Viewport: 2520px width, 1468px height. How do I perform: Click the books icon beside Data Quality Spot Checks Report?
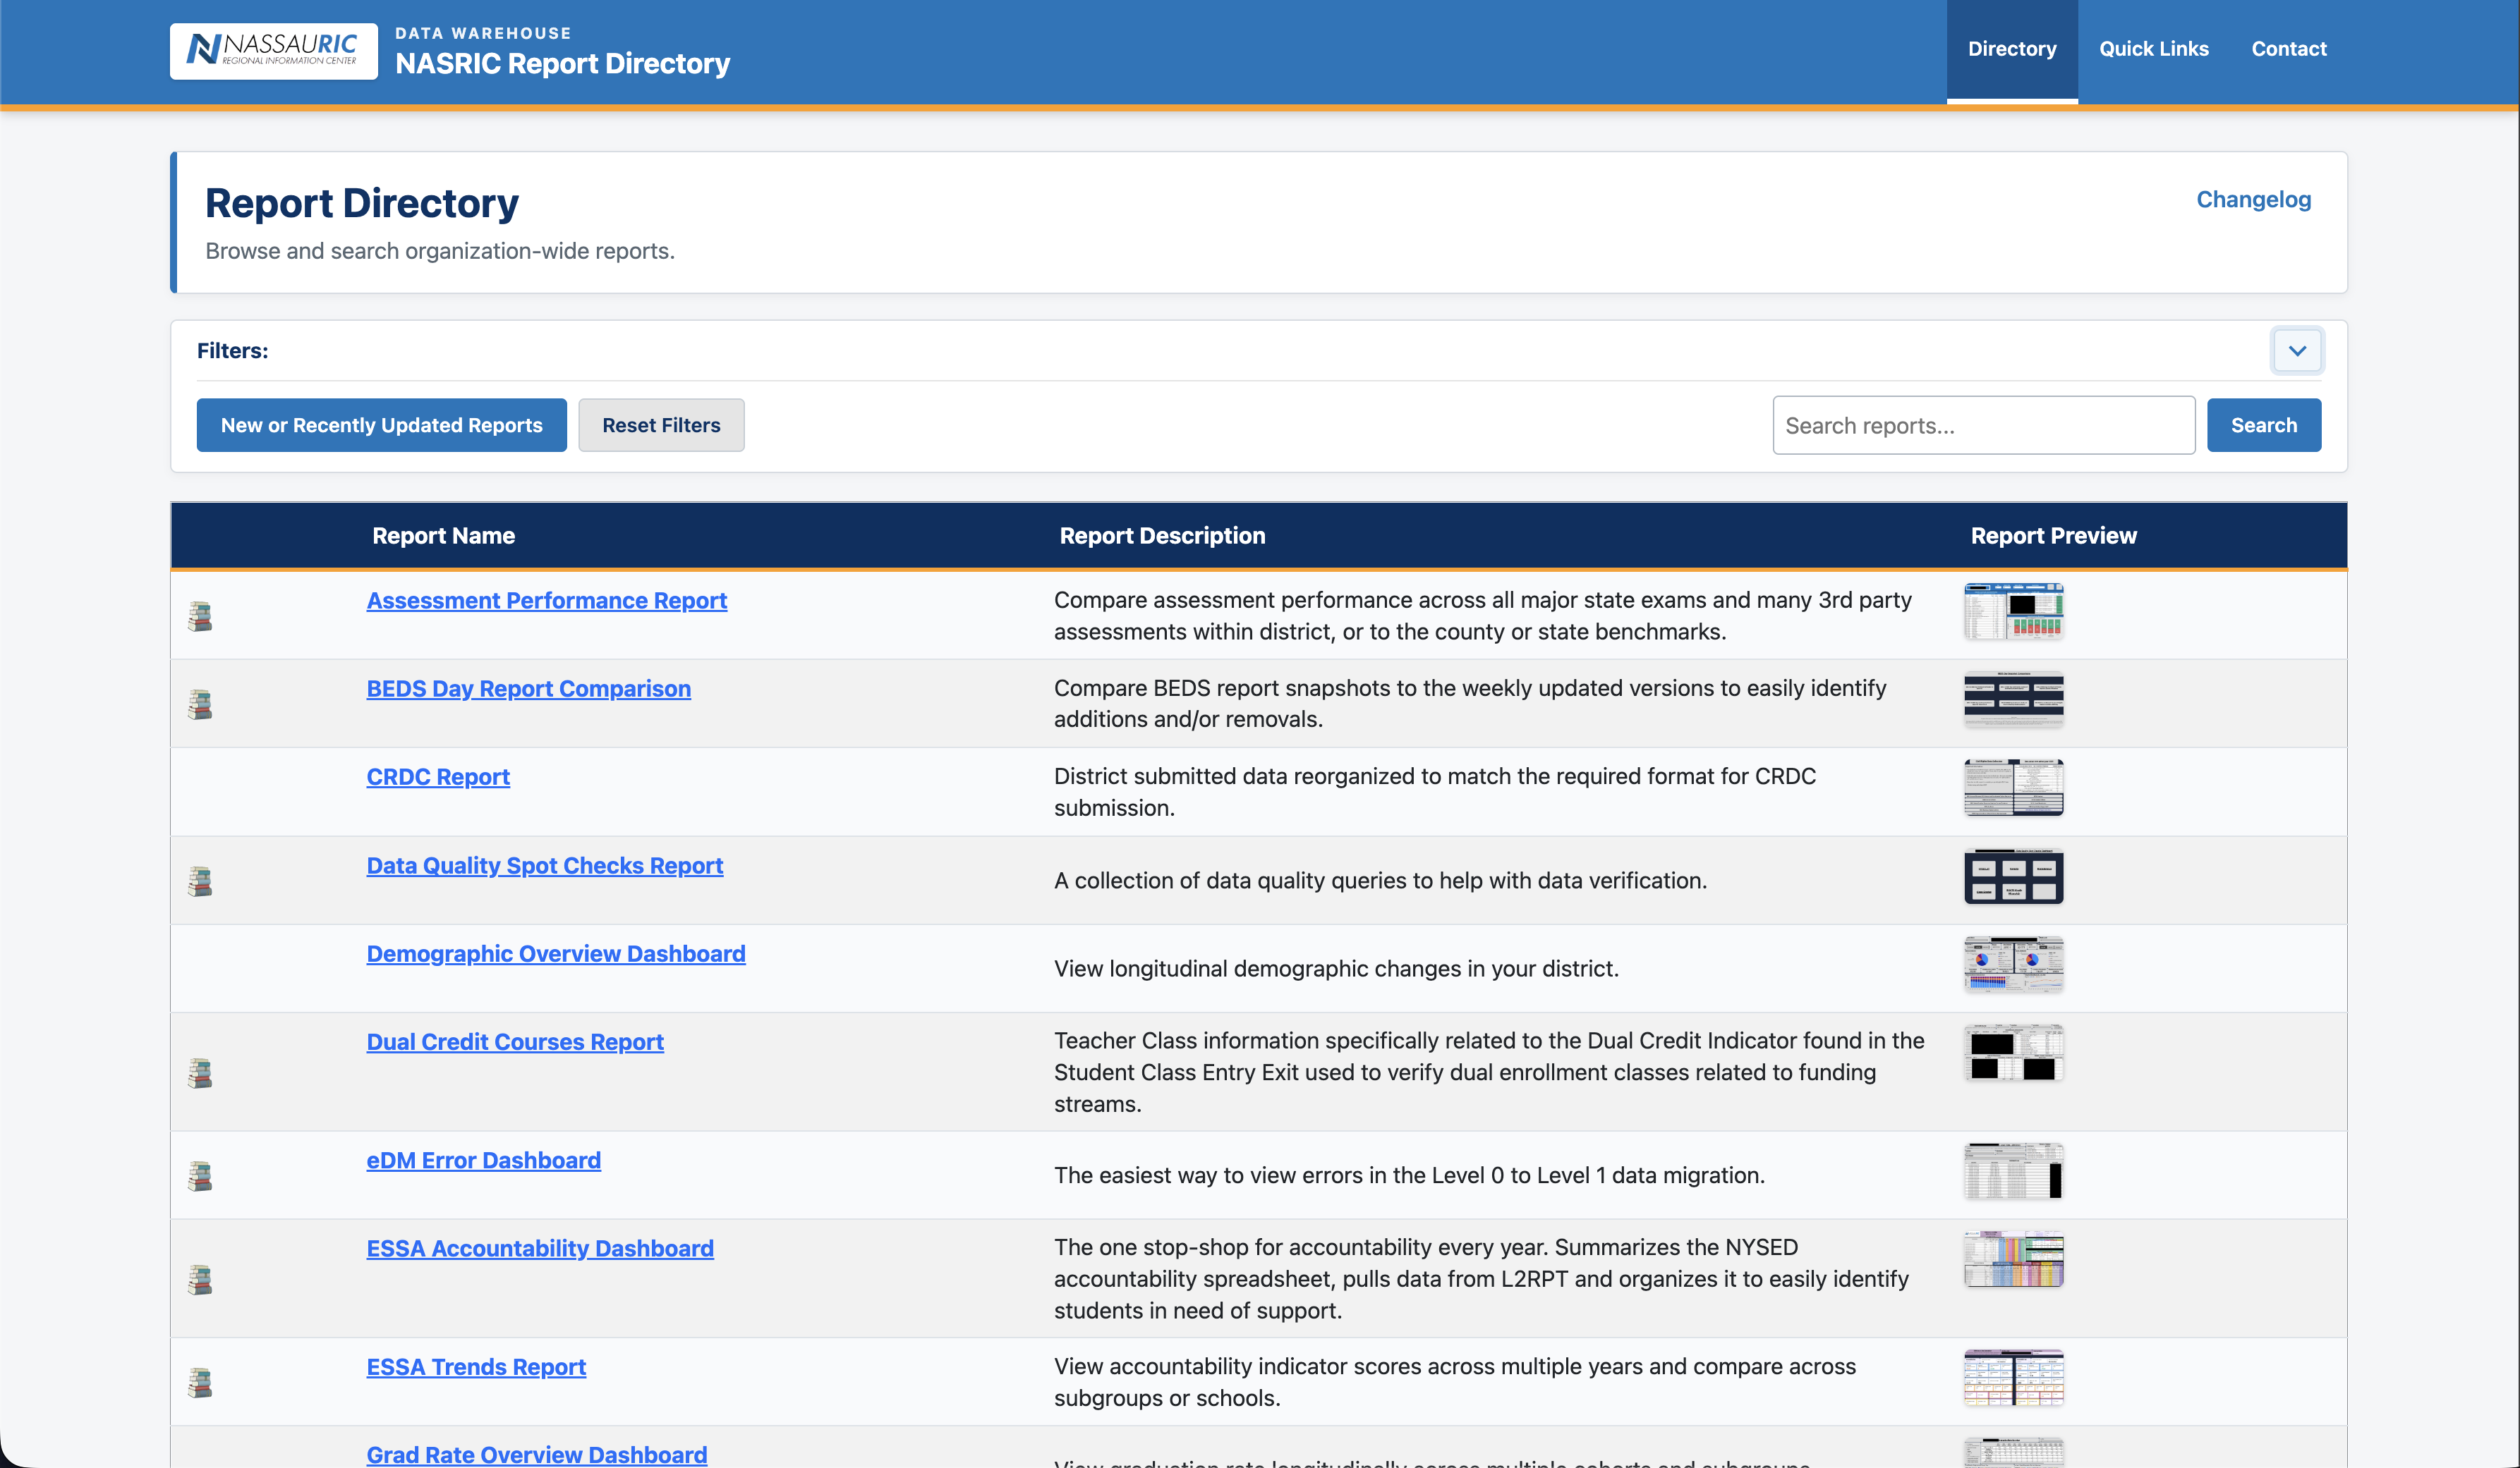pos(200,881)
